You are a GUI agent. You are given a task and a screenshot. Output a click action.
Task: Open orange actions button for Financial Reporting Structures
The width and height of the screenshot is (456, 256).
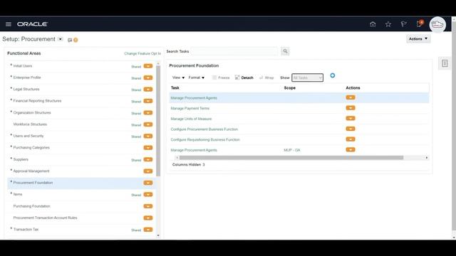[x=148, y=101]
